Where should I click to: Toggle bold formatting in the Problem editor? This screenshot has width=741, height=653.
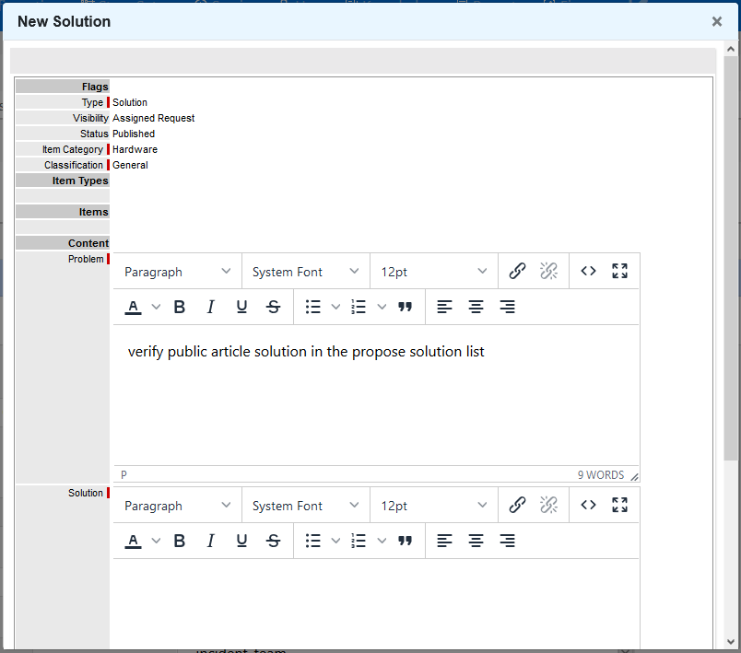pyautogui.click(x=180, y=307)
